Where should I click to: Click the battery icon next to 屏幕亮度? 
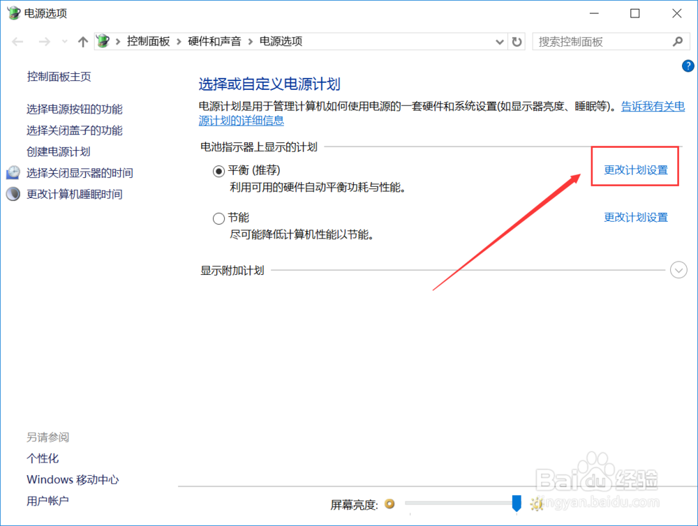[x=389, y=504]
